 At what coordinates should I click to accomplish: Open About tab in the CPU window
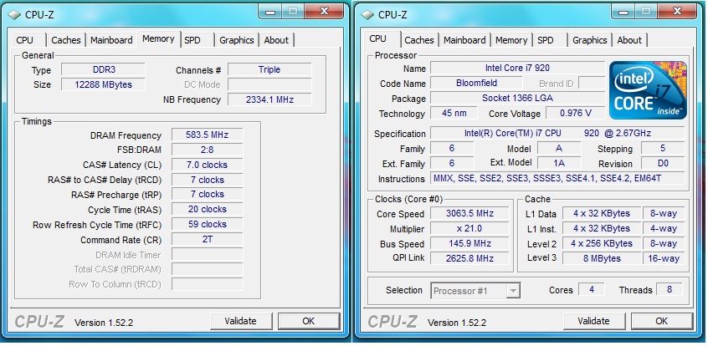[x=629, y=40]
